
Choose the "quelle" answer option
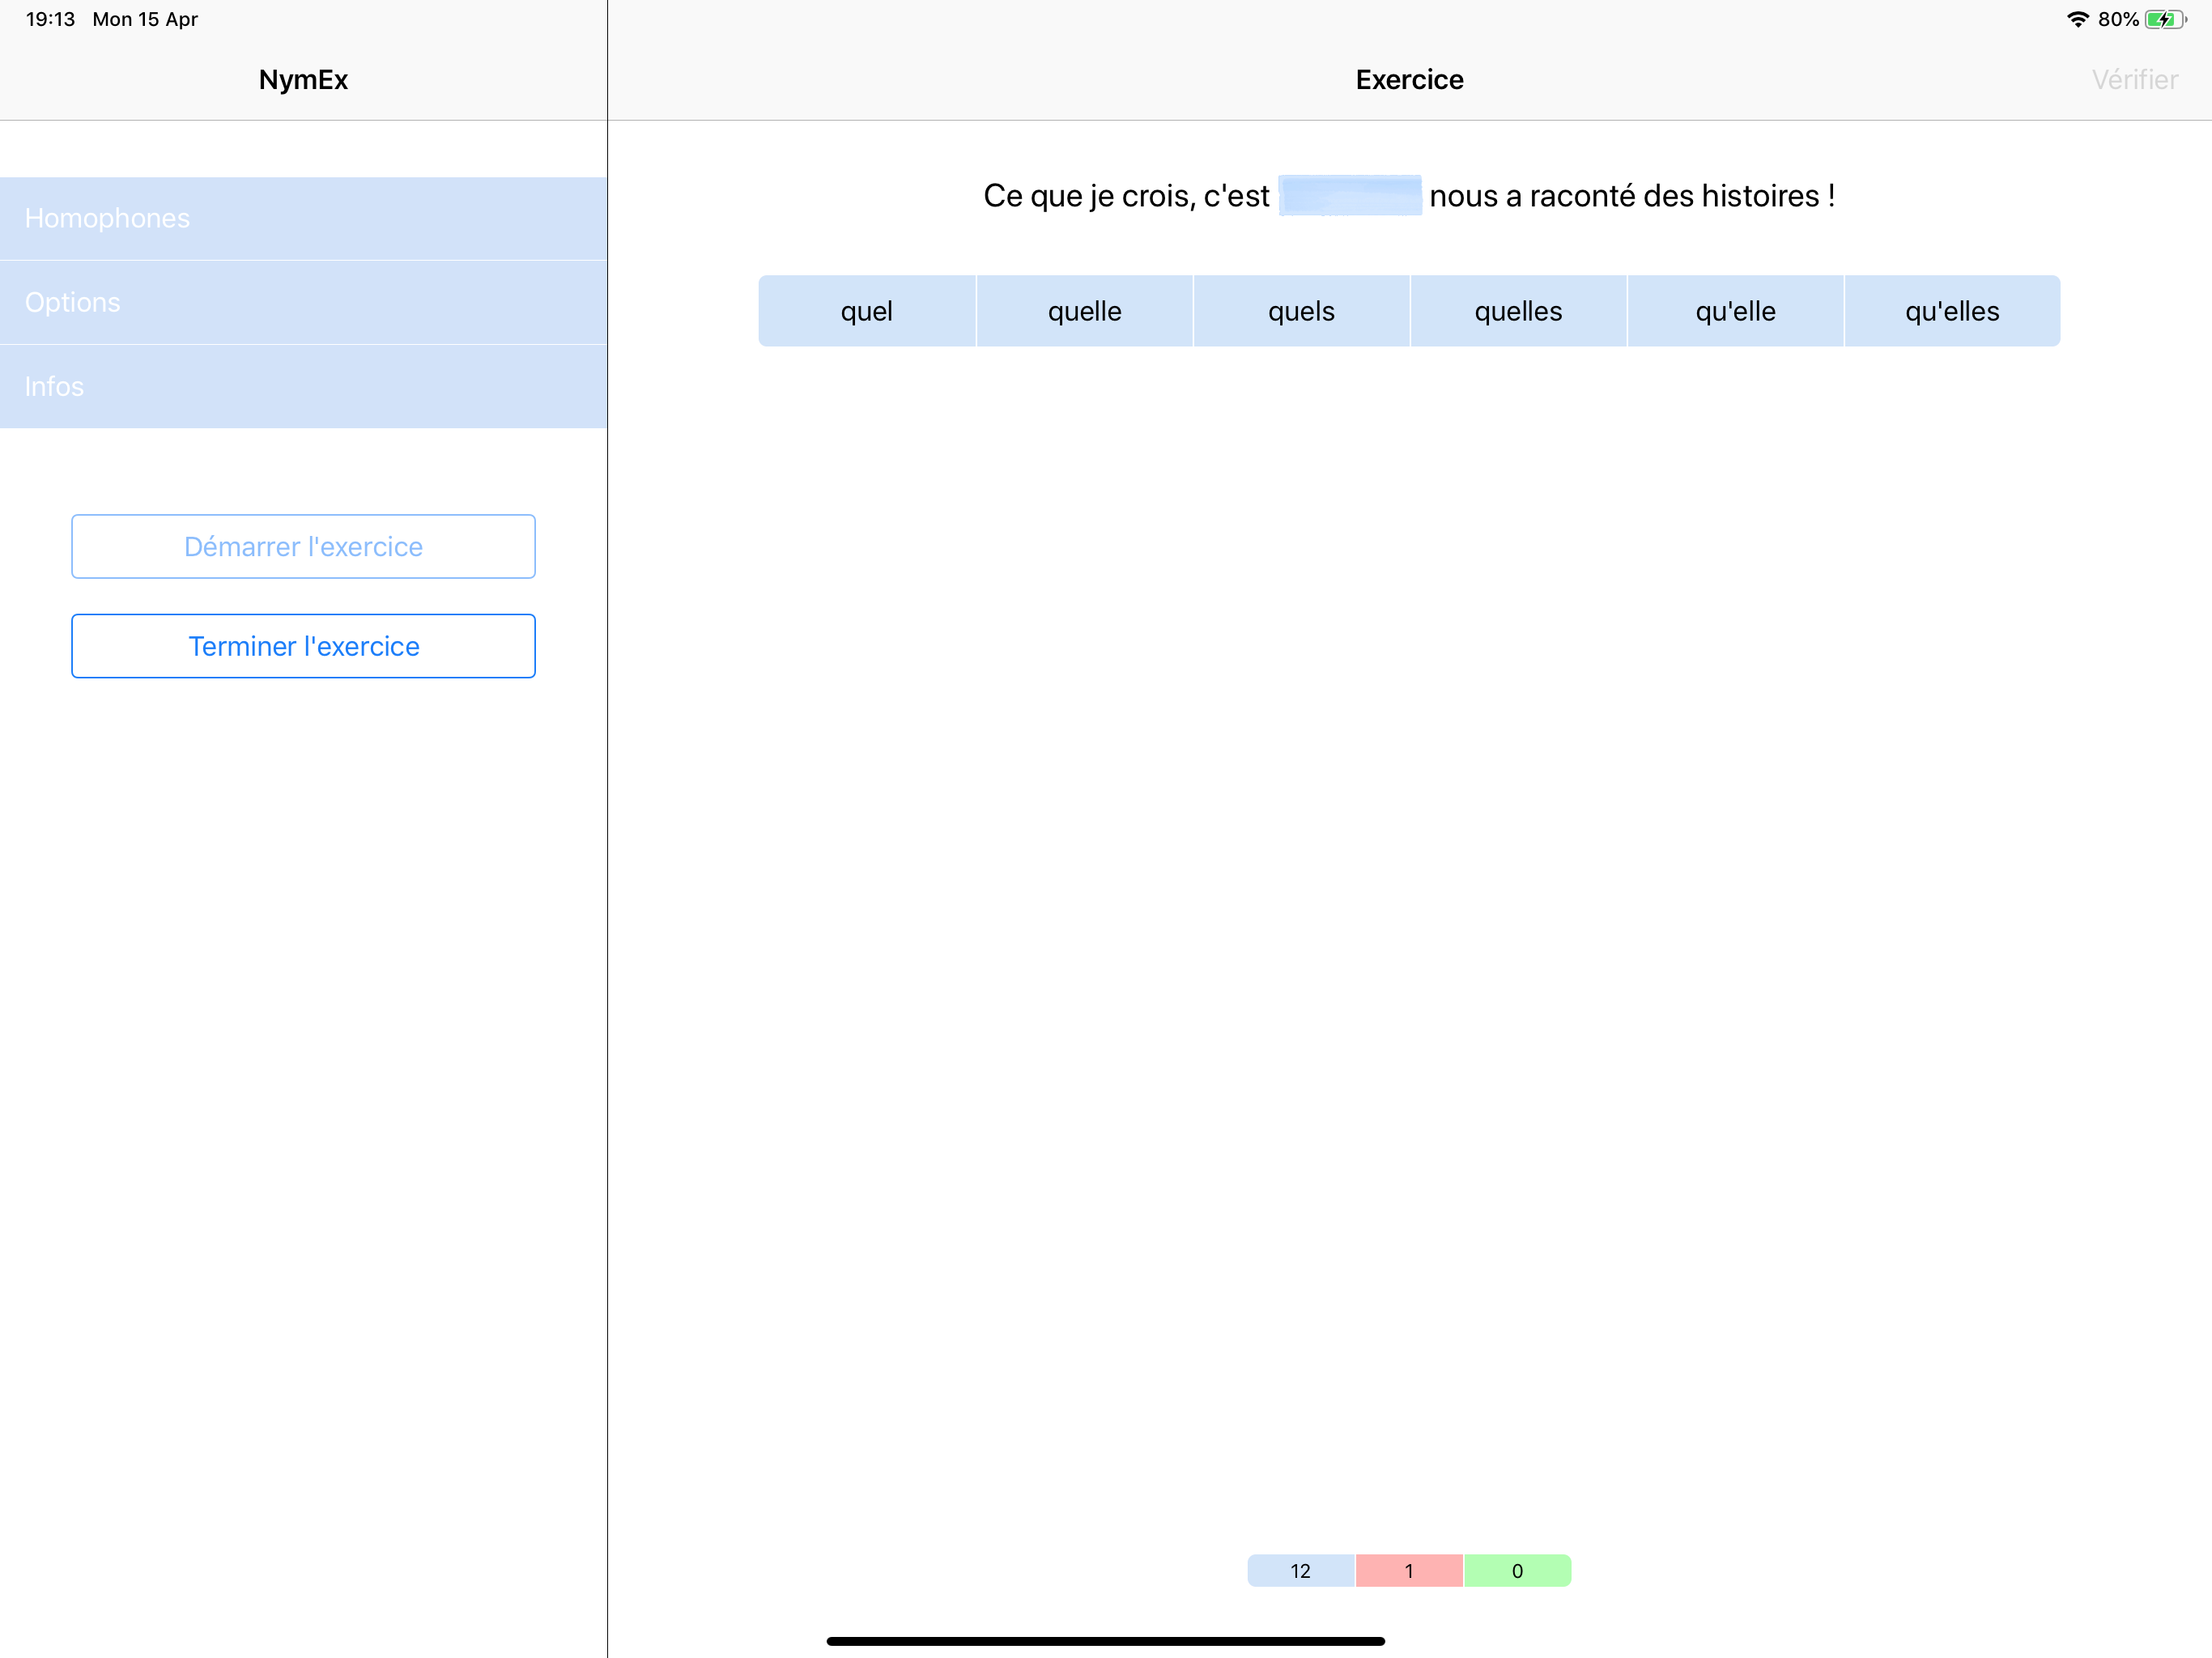click(x=1084, y=311)
